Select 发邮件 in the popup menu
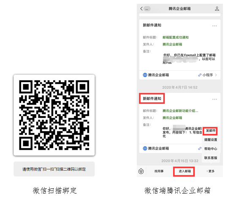 click(x=210, y=131)
